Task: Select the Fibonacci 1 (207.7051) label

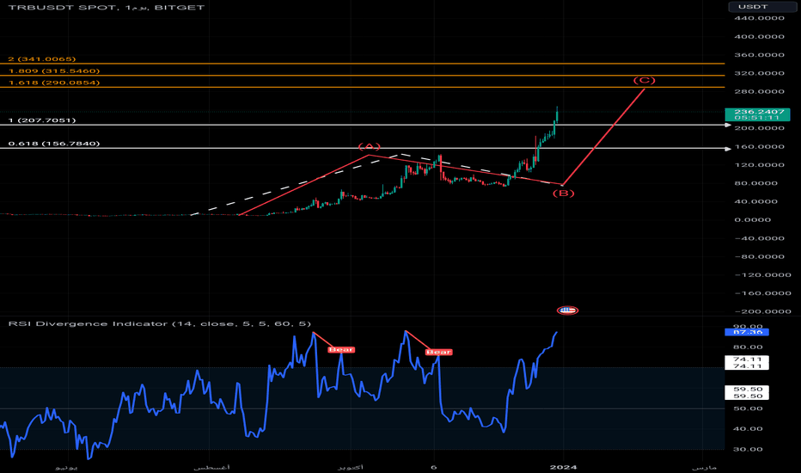Action: tap(42, 120)
